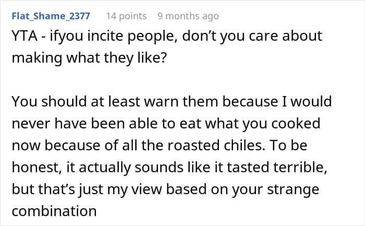Click the line making what they like?
365x226 pixels.
pos(89,58)
